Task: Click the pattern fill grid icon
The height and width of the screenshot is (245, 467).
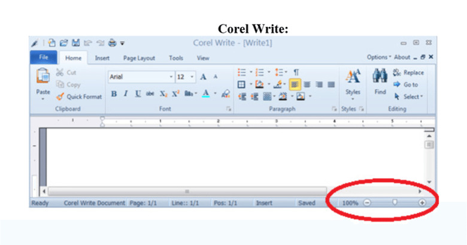Action: (267, 96)
